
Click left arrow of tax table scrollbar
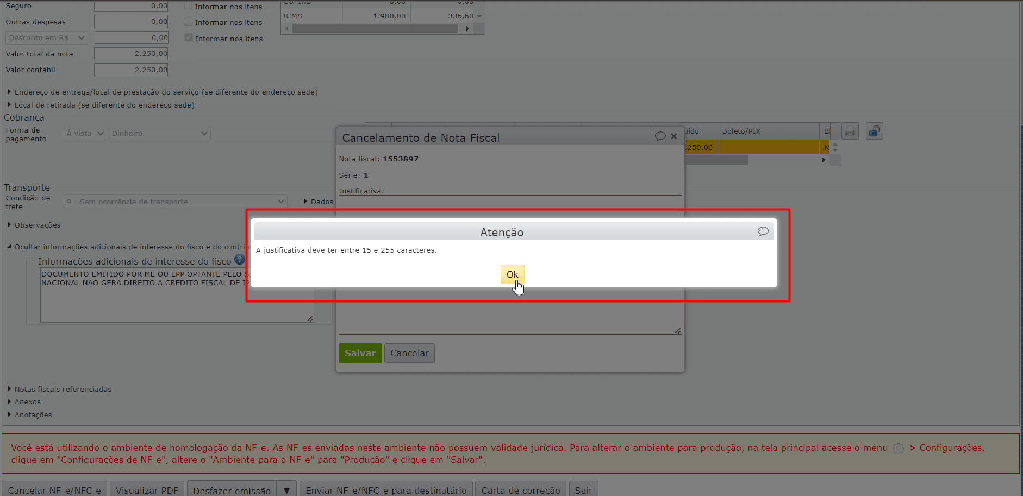pos(287,29)
